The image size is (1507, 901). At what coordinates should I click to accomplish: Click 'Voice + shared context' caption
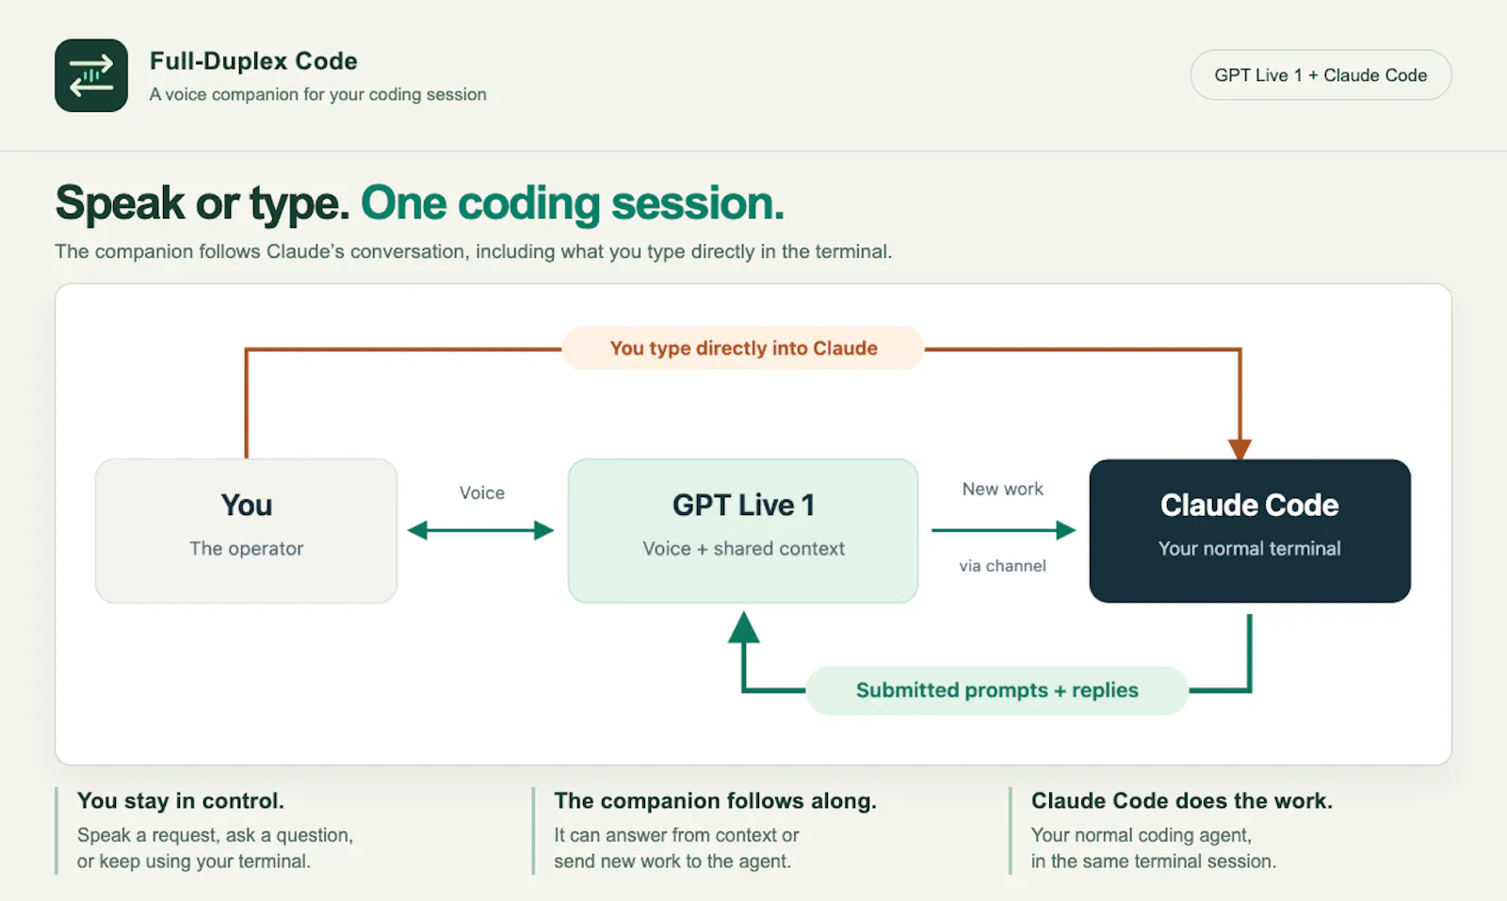click(x=744, y=549)
